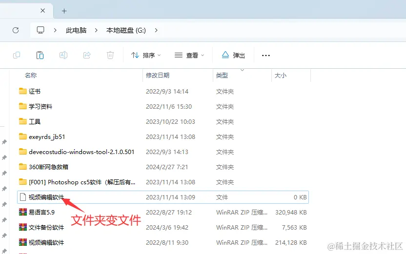Click size 320,948 KB of 易语言5.9
Screen dimensions: 406x254
pos(291,213)
